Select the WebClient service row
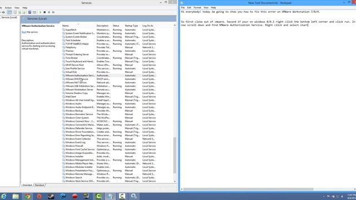Viewport: 356px width, 200px height. pyautogui.click(x=109, y=97)
